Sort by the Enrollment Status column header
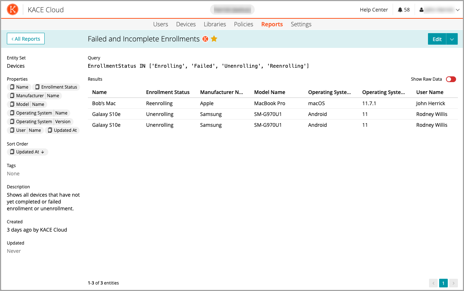464x291 pixels. pyautogui.click(x=168, y=92)
